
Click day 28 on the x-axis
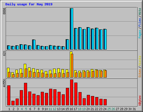click(x=121, y=109)
